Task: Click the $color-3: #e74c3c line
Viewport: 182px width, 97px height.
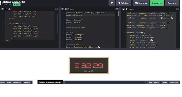Action: 74,40
